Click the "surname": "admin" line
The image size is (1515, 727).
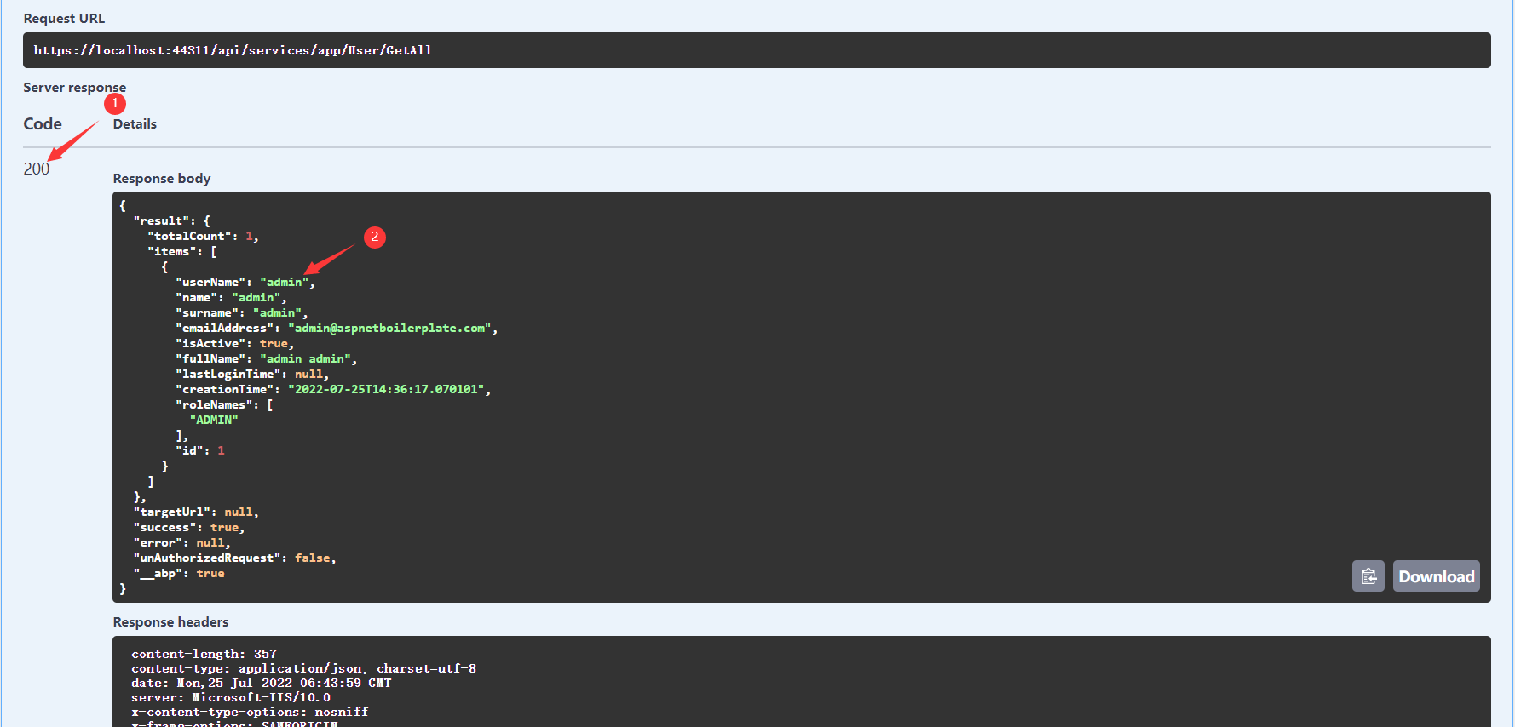pos(242,313)
